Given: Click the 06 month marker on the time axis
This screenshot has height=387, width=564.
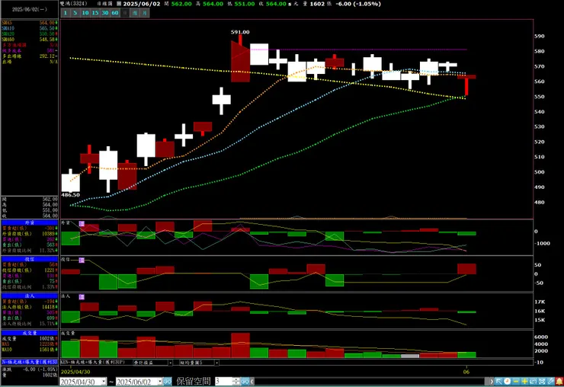Looking at the screenshot, I should tap(466, 372).
